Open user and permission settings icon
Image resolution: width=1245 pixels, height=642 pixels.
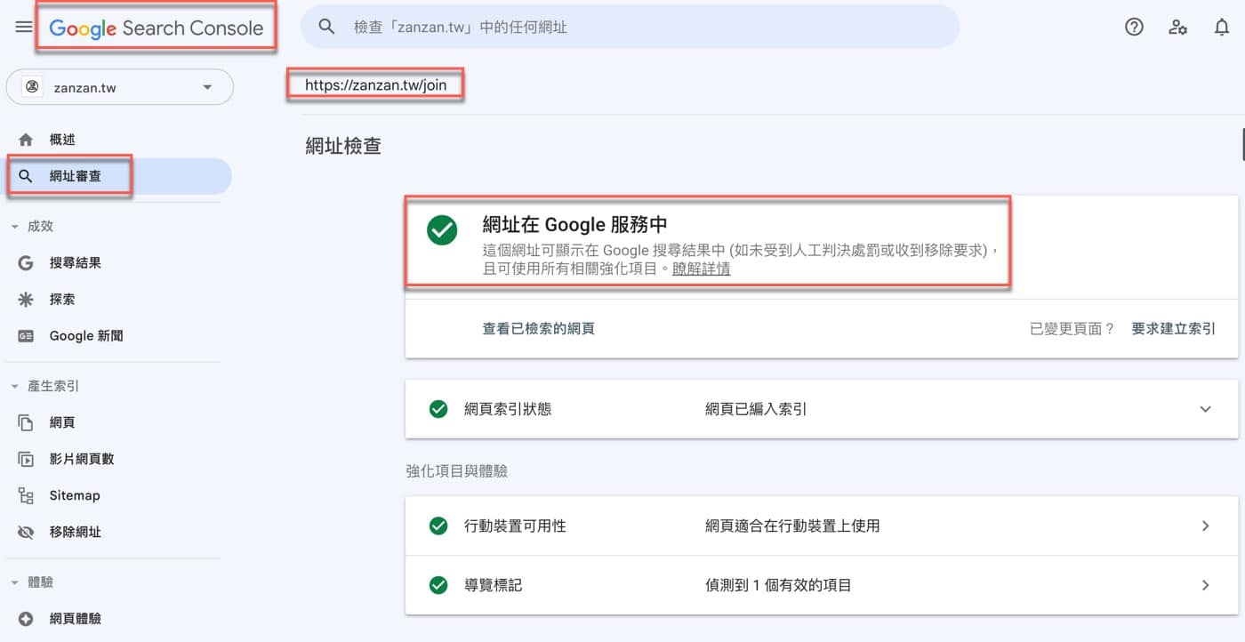(1178, 27)
